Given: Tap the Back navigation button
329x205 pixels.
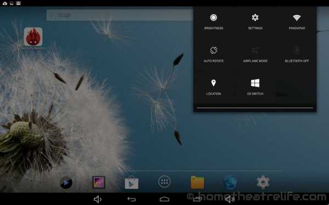Looking at the screenshot, I should [x=132, y=199].
